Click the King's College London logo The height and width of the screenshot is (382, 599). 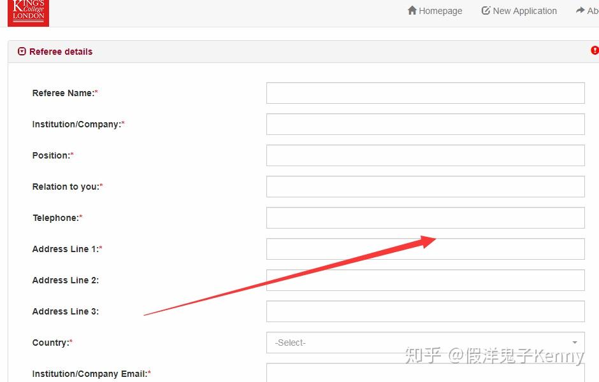[28, 13]
